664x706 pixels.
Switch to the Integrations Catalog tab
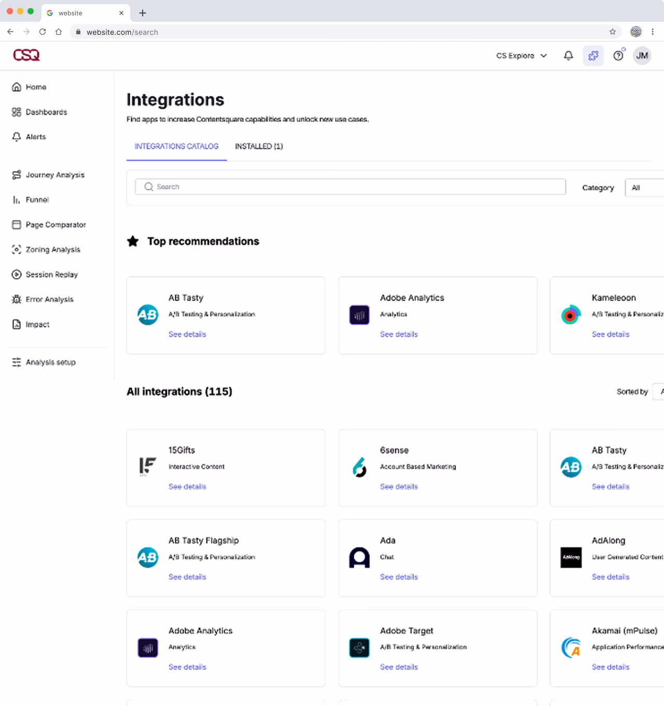(176, 146)
